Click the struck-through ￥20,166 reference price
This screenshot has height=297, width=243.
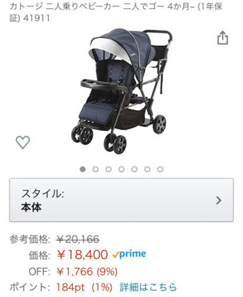coord(78,239)
